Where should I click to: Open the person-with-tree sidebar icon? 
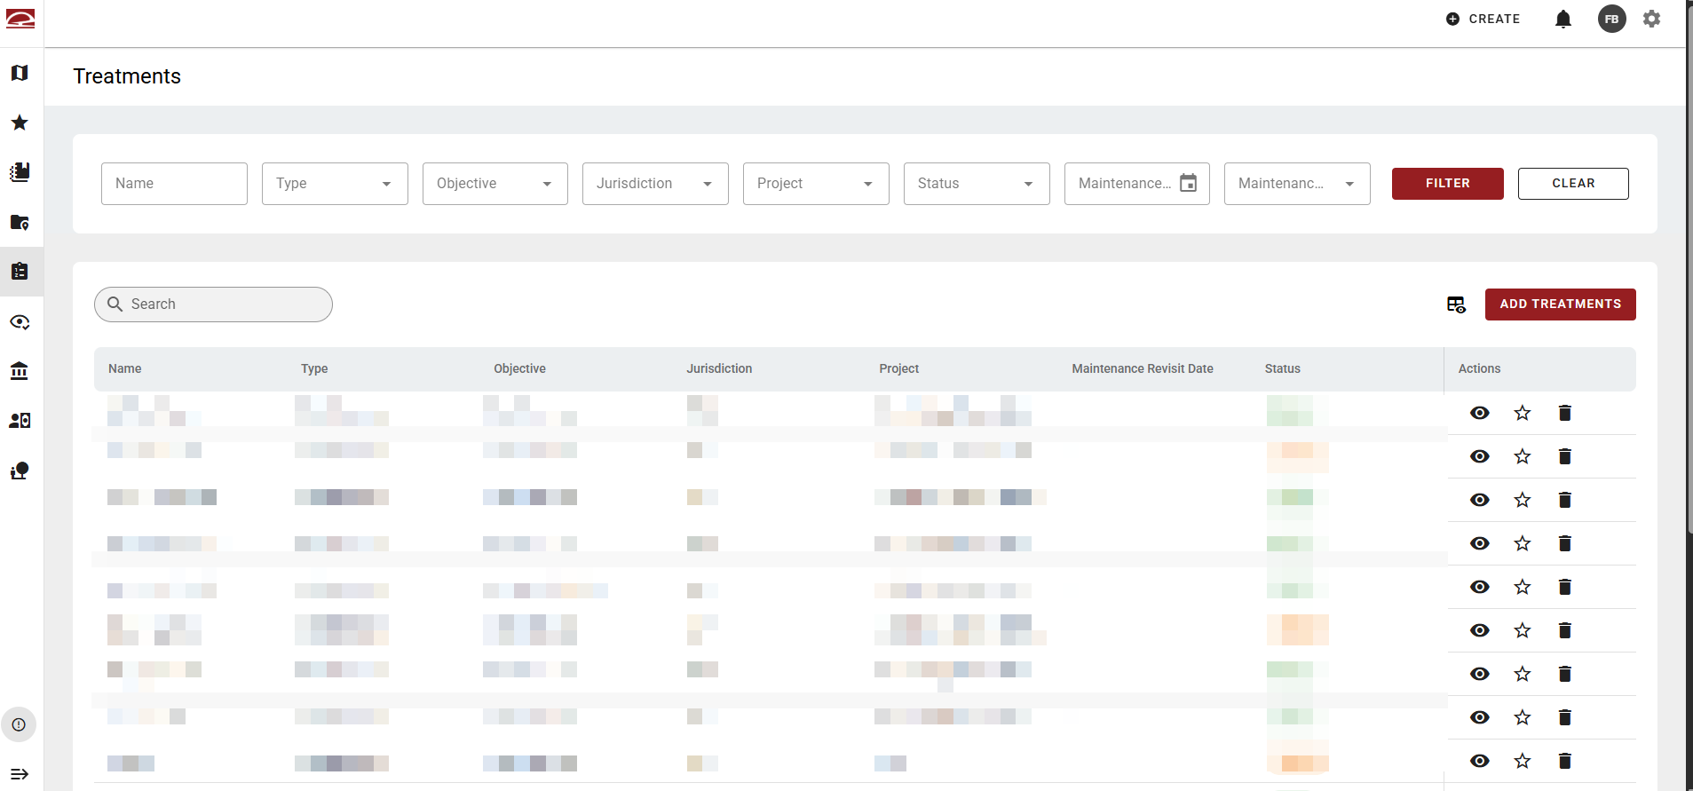(20, 471)
